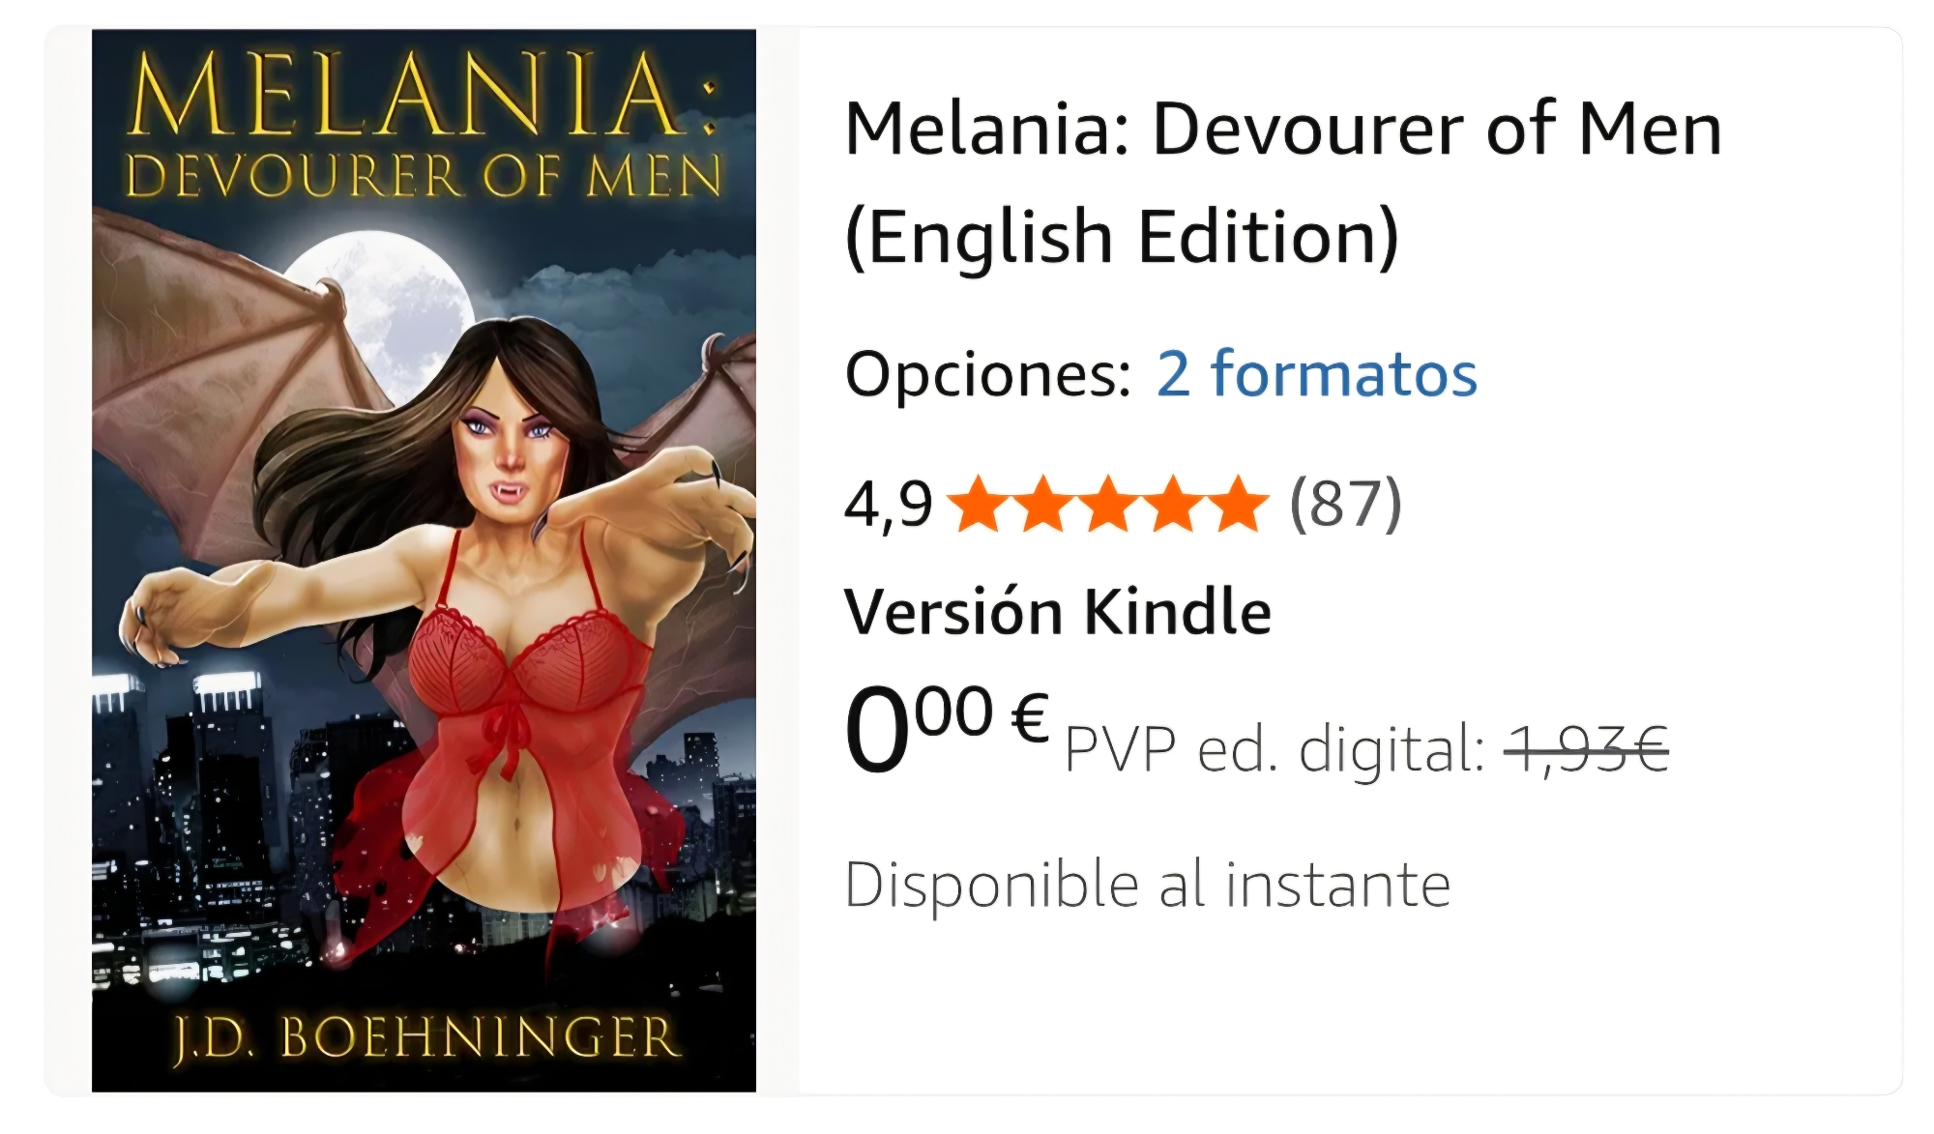Click the middle orange rating star

[x=1107, y=504]
